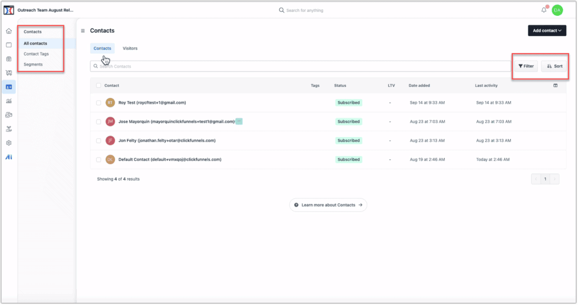Select the Roy Test contact checkbox
The image size is (578, 305).
tap(99, 102)
